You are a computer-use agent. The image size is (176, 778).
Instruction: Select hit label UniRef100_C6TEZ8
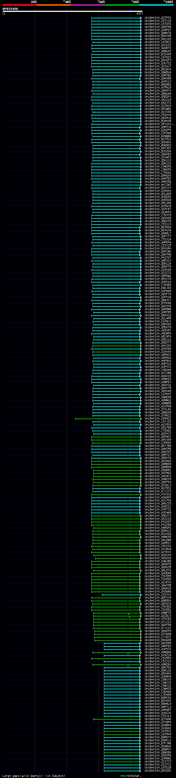[x=158, y=768]
